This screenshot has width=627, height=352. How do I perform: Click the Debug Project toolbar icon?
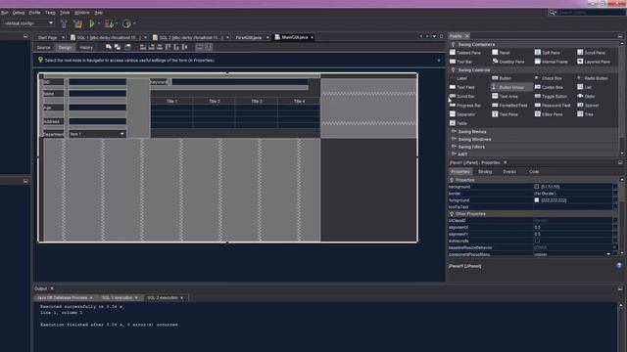(x=109, y=23)
